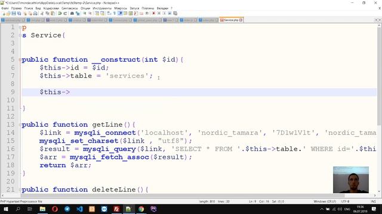
Task: Open the Правка menu
Action: pos(16,8)
